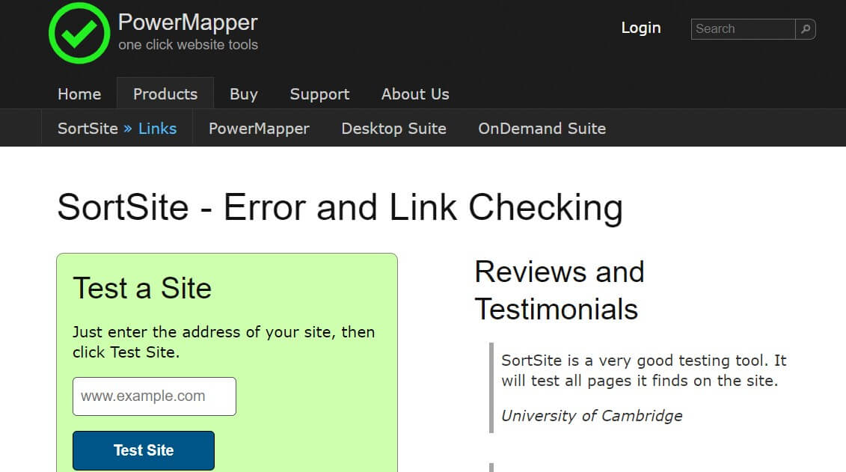
Task: Click the PowerMapper header title text
Action: coord(186,22)
